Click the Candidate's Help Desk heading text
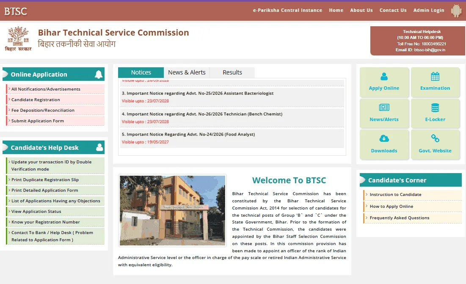Screen dimensions: 466x284 (44, 148)
